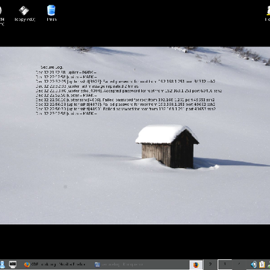The width and height of the screenshot is (270, 270).
Task: Click the "Secure Log." heading text
Action: [52, 67]
